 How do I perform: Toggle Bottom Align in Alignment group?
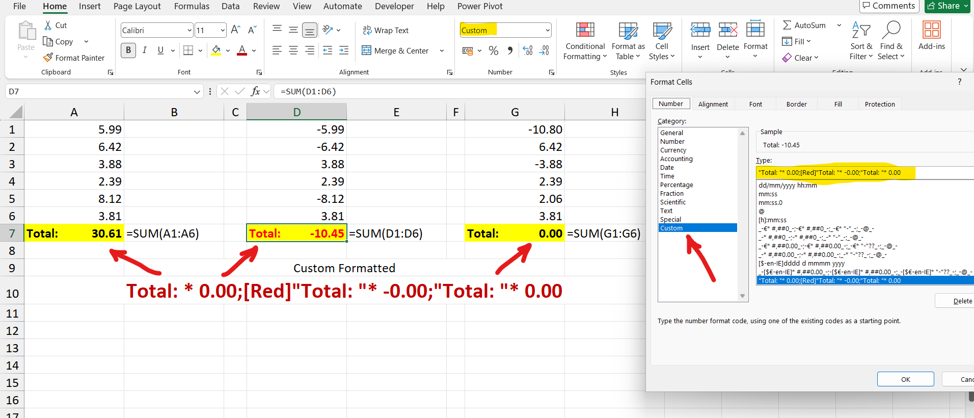[309, 30]
